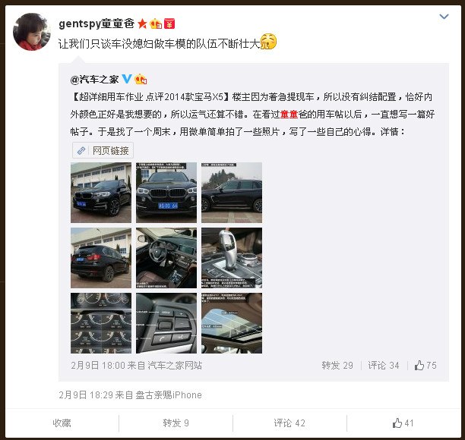
Task: Click the blue V verified badge
Action: (127, 79)
